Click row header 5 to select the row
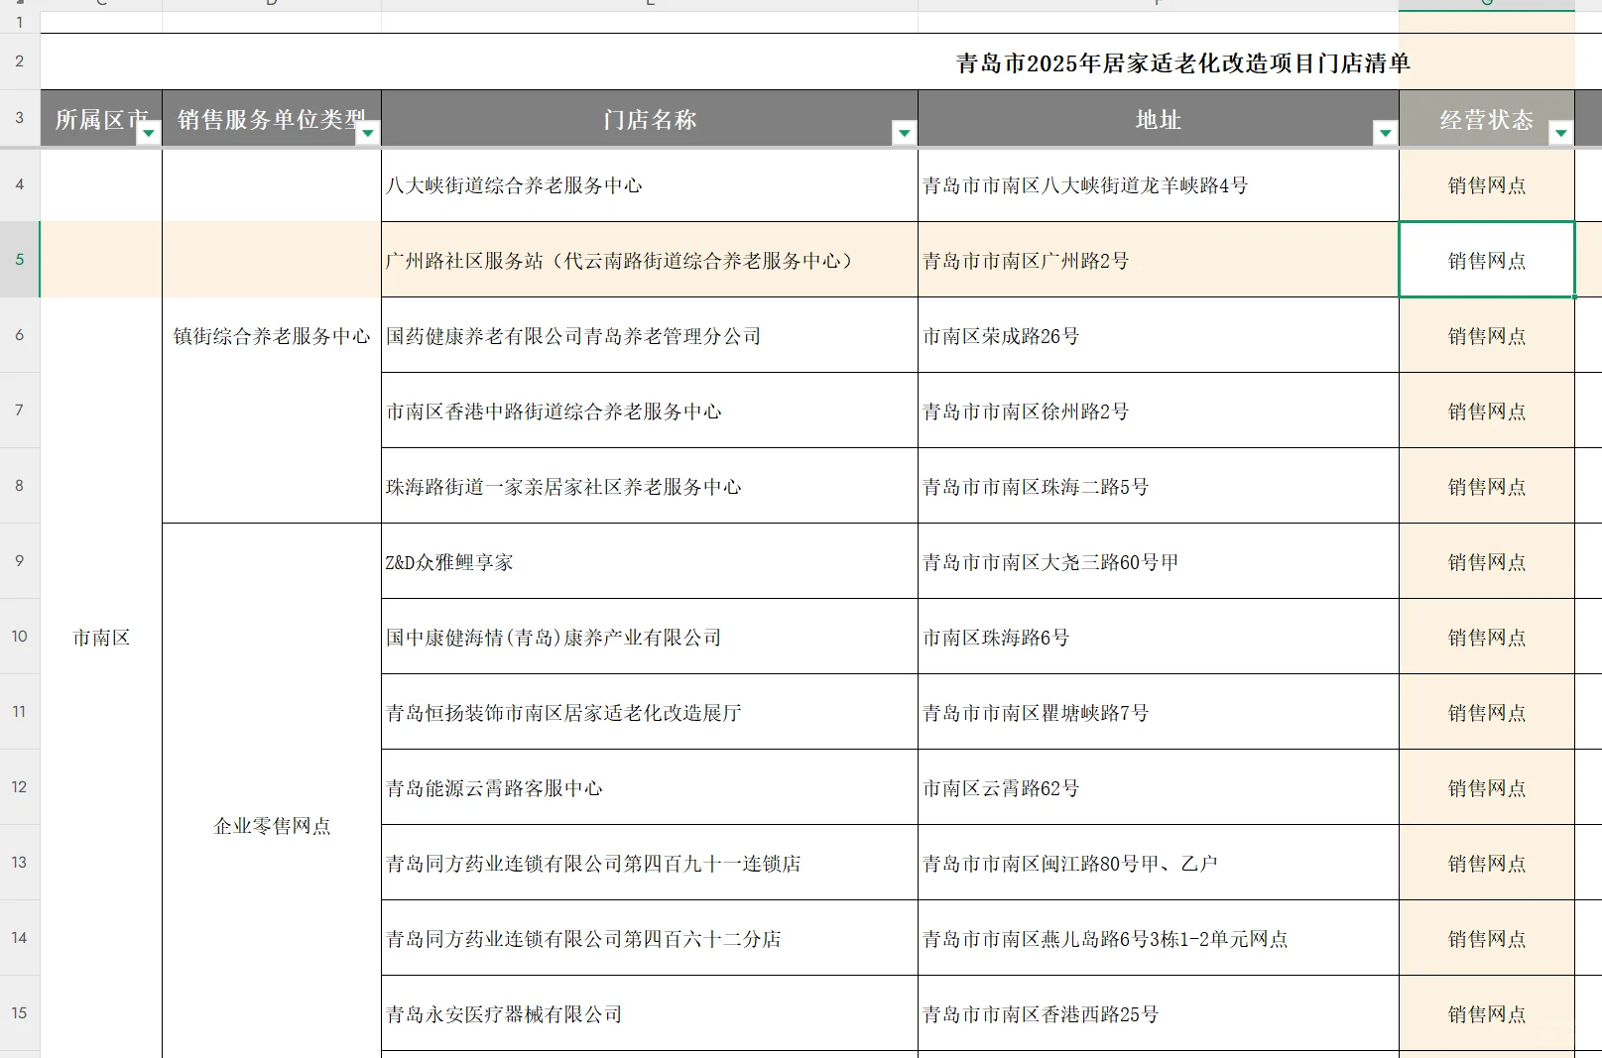The image size is (1602, 1058). [x=19, y=259]
